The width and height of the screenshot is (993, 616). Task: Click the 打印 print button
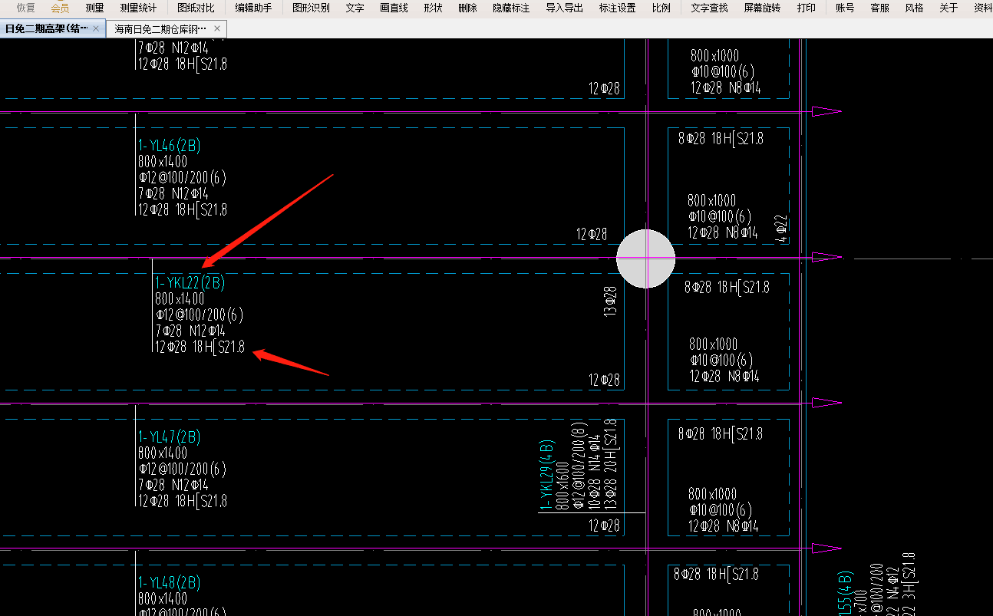(x=806, y=8)
